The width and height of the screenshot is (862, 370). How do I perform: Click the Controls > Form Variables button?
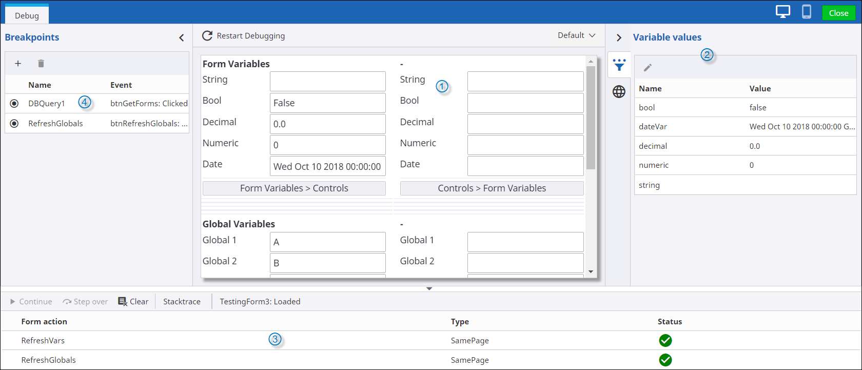(492, 188)
